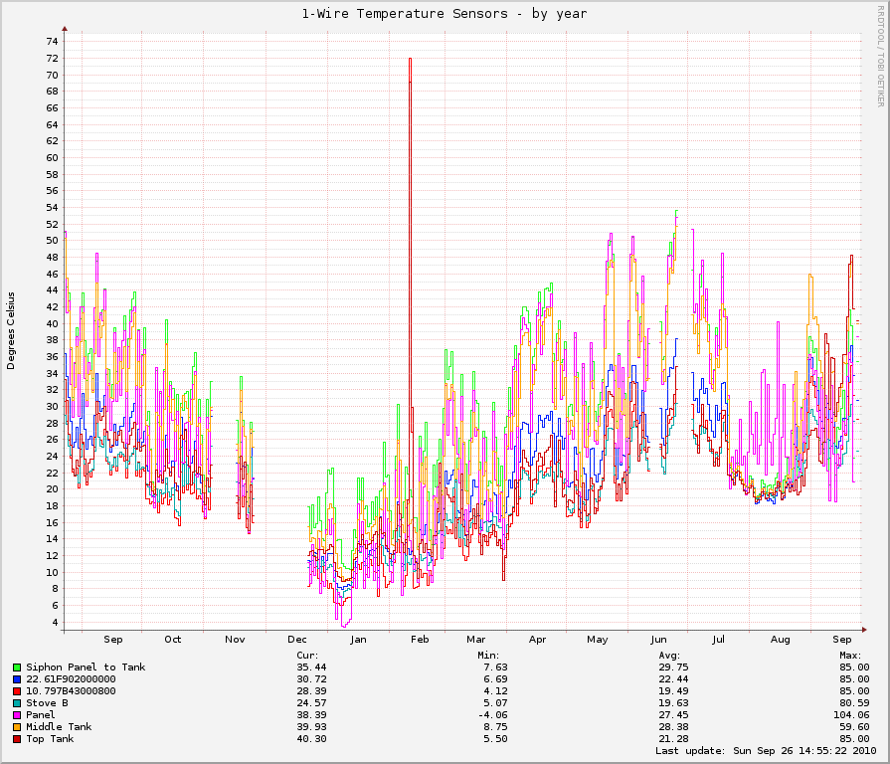Click the 'Jul' month label on x-axis
Viewport: 890px width, 764px height.
pyautogui.click(x=719, y=640)
